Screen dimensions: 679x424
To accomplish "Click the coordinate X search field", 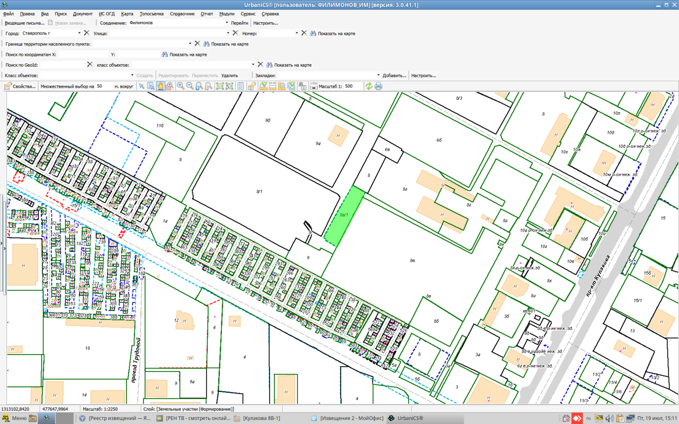I will (83, 54).
